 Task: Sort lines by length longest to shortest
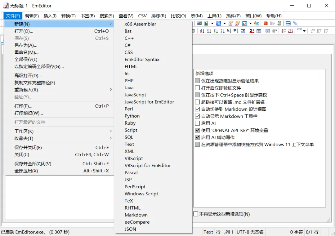236,31
